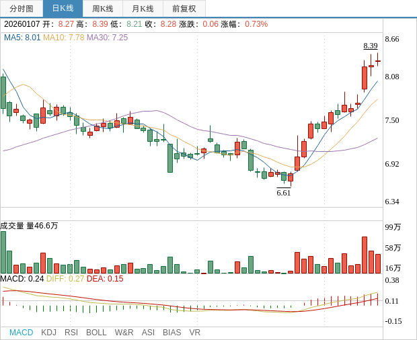Select the BIAS indicator
This screenshot has width=417, height=340.
coord(172,332)
